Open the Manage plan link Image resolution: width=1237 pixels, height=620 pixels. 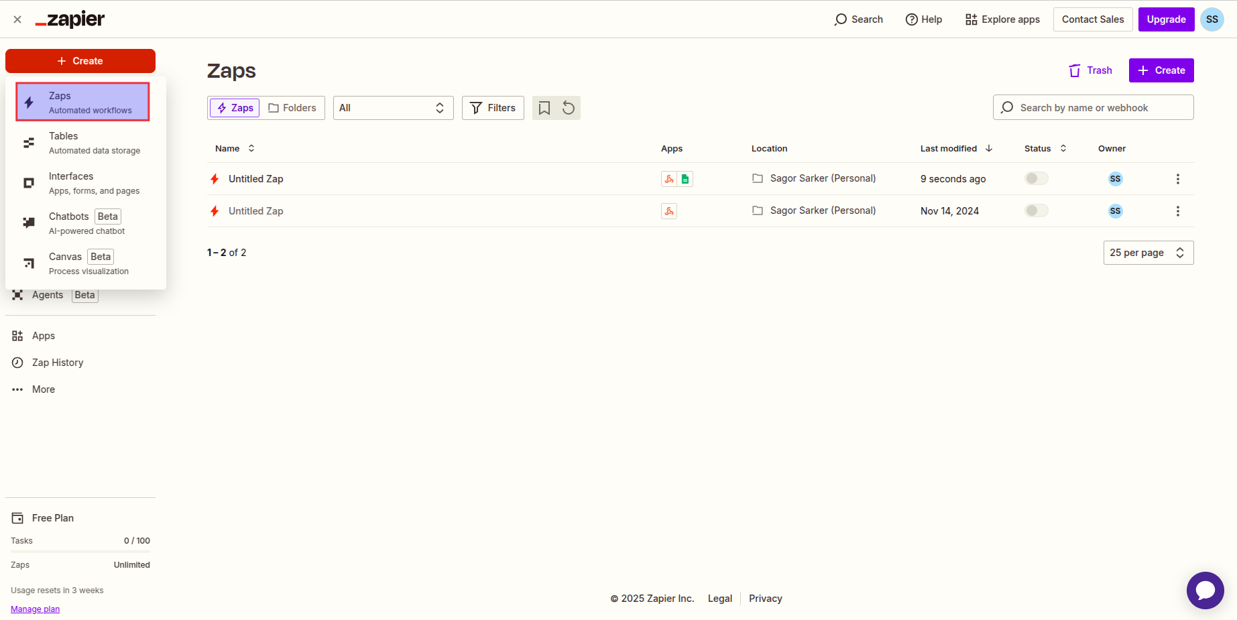(35, 609)
